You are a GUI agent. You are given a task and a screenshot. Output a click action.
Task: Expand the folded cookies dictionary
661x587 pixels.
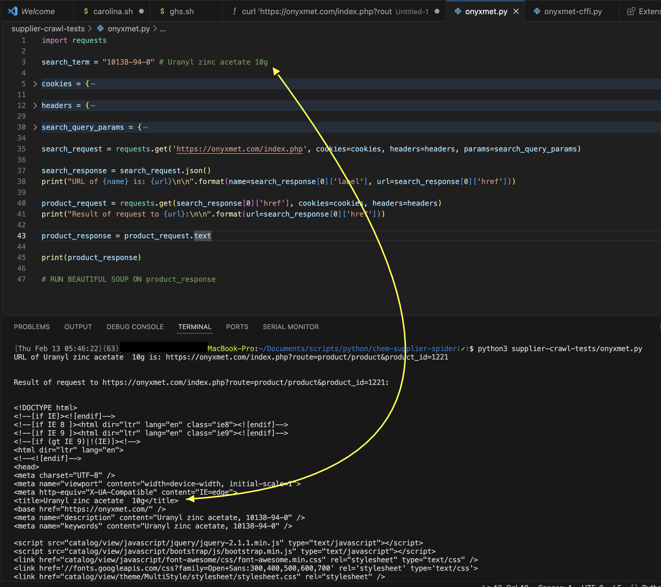pyautogui.click(x=35, y=84)
